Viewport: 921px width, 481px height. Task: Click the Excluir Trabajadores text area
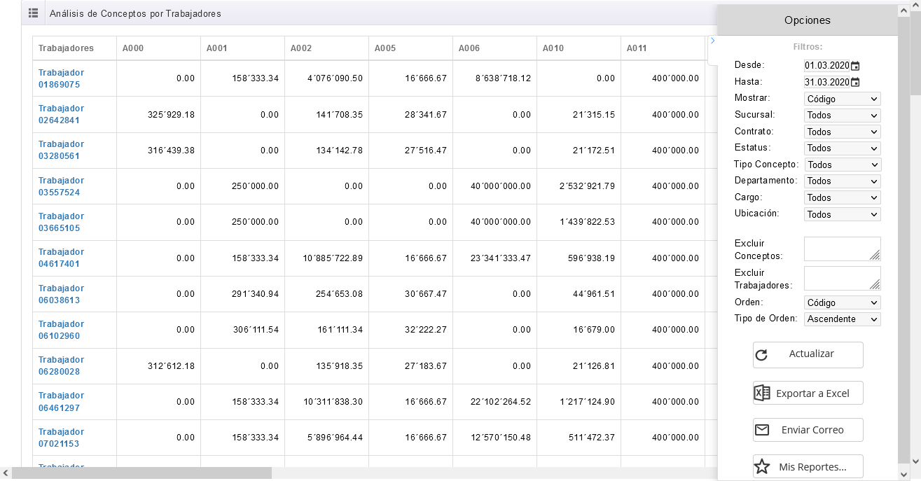tap(841, 278)
